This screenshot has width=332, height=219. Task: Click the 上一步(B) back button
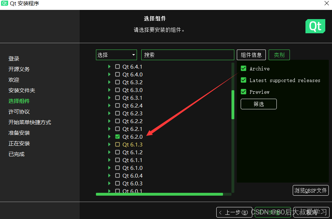click(x=234, y=212)
